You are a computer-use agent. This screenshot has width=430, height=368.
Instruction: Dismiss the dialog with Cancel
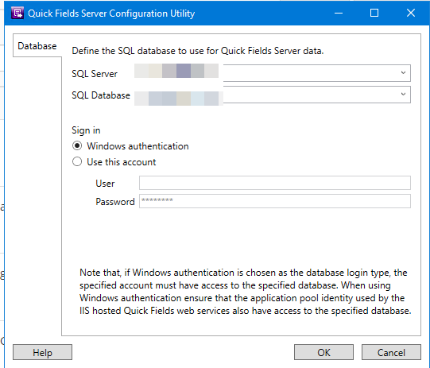(391, 352)
